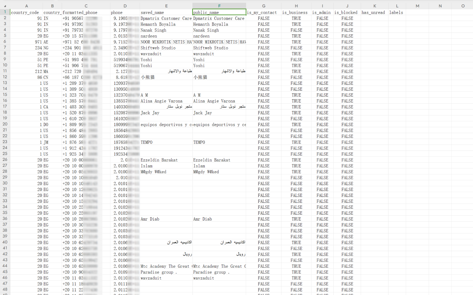The height and width of the screenshot is (295, 473).
Task: Click is_business TRUE in TEMPO row
Action: pos(296,142)
